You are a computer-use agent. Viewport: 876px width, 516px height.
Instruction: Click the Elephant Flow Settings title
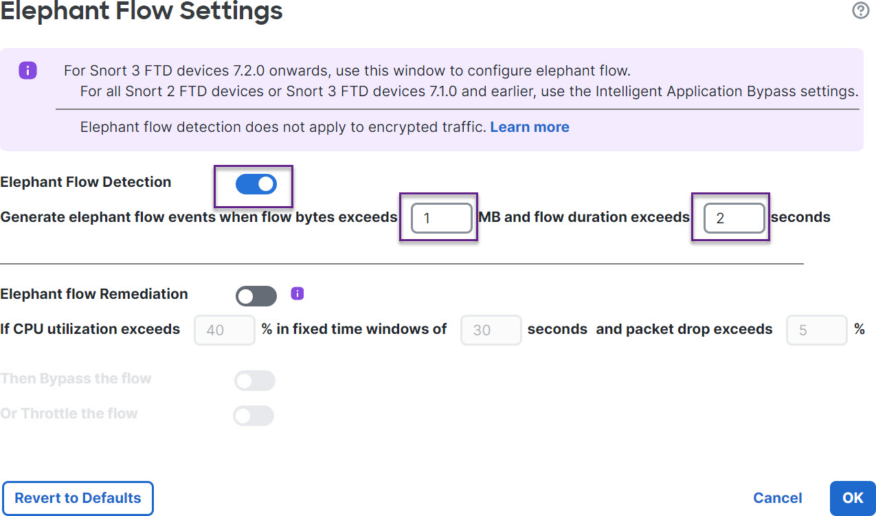click(142, 11)
